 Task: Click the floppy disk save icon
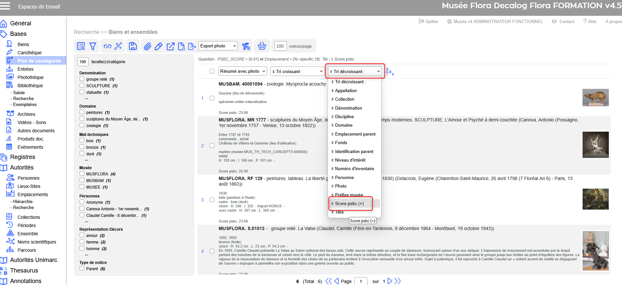133,46
